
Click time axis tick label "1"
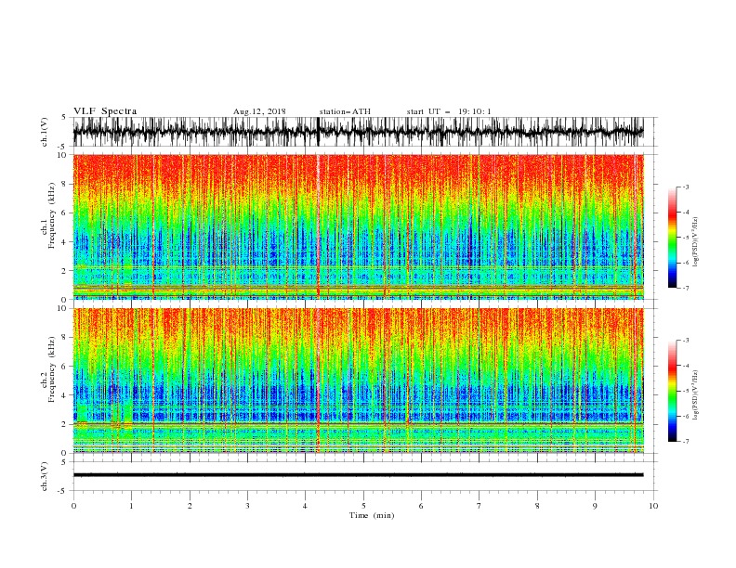coord(131,506)
